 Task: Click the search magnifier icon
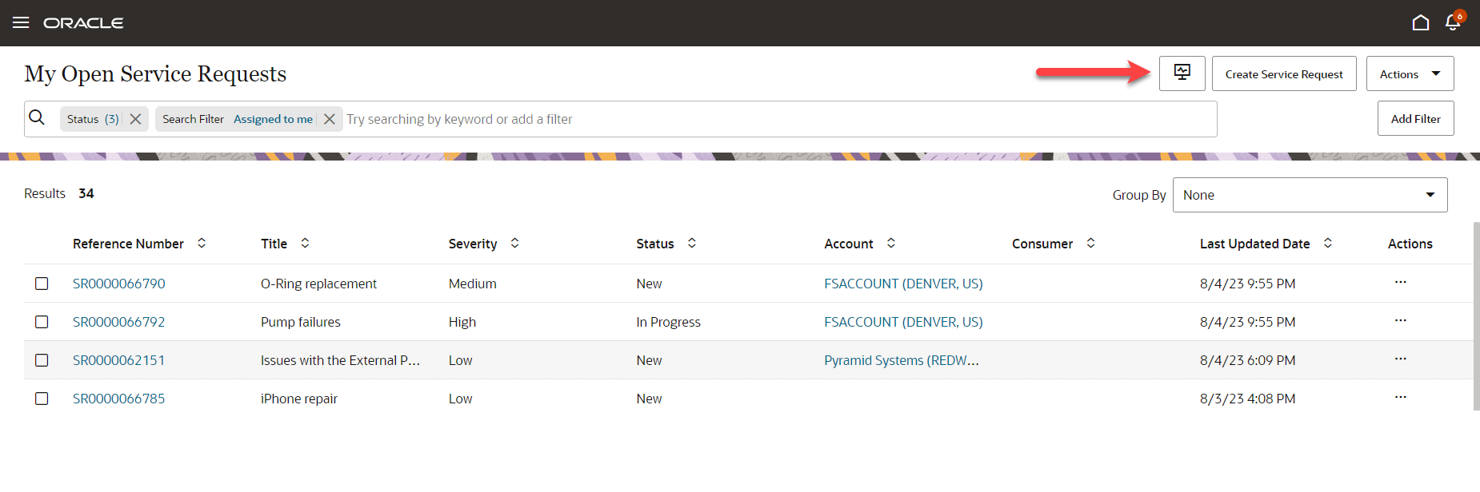tap(37, 118)
